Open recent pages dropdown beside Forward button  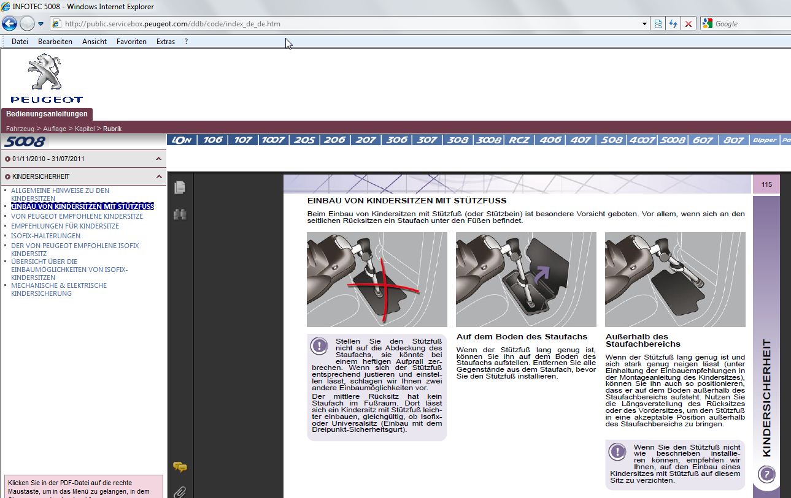point(41,24)
